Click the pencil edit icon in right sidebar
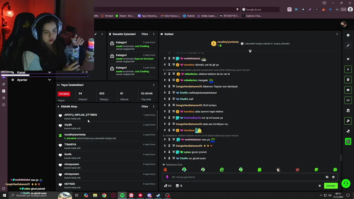Screen dimensions: 354x199 click(348, 46)
